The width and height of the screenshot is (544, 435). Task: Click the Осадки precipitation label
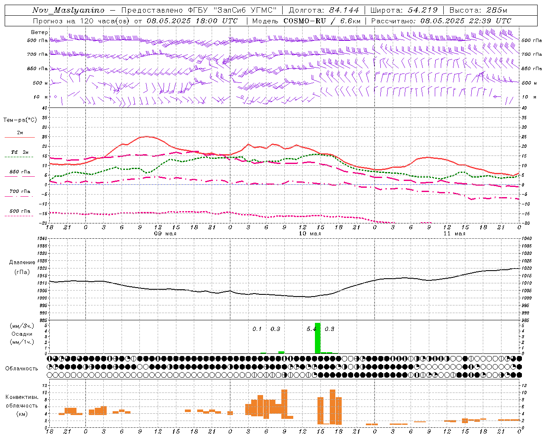click(22, 334)
